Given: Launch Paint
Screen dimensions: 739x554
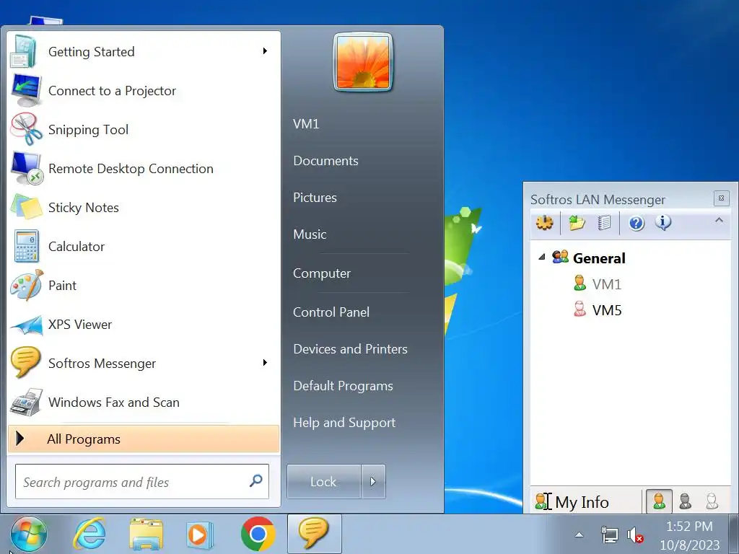Looking at the screenshot, I should click(x=144, y=286).
